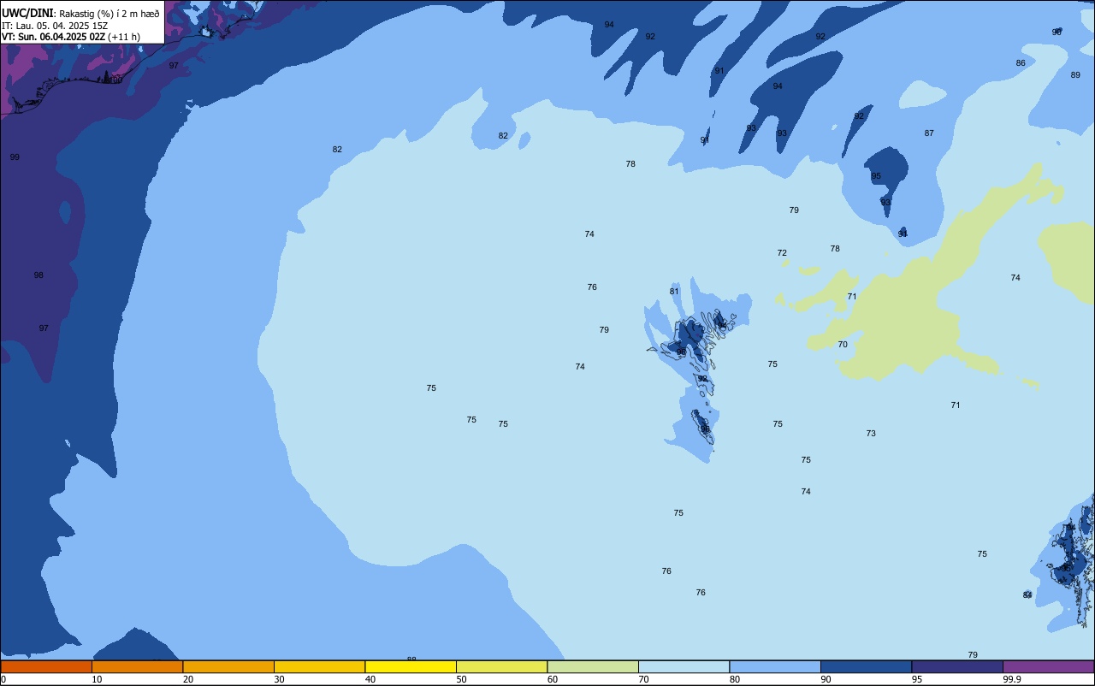Viewport: 1095px width, 686px height.
Task: Pick the purple legend swatch above 99.9
Action: click(1048, 666)
